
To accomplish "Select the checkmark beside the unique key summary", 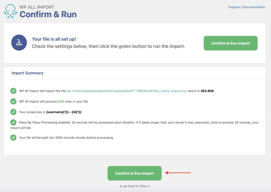I will coord(13,112).
